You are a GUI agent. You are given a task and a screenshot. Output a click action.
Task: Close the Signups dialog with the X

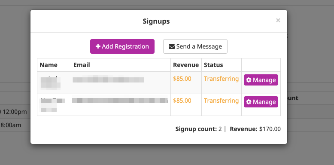(x=278, y=20)
